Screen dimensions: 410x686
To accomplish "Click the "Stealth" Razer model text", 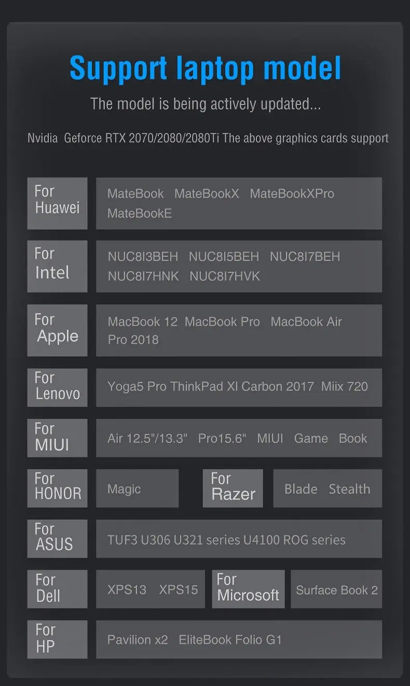I will pyautogui.click(x=349, y=489).
